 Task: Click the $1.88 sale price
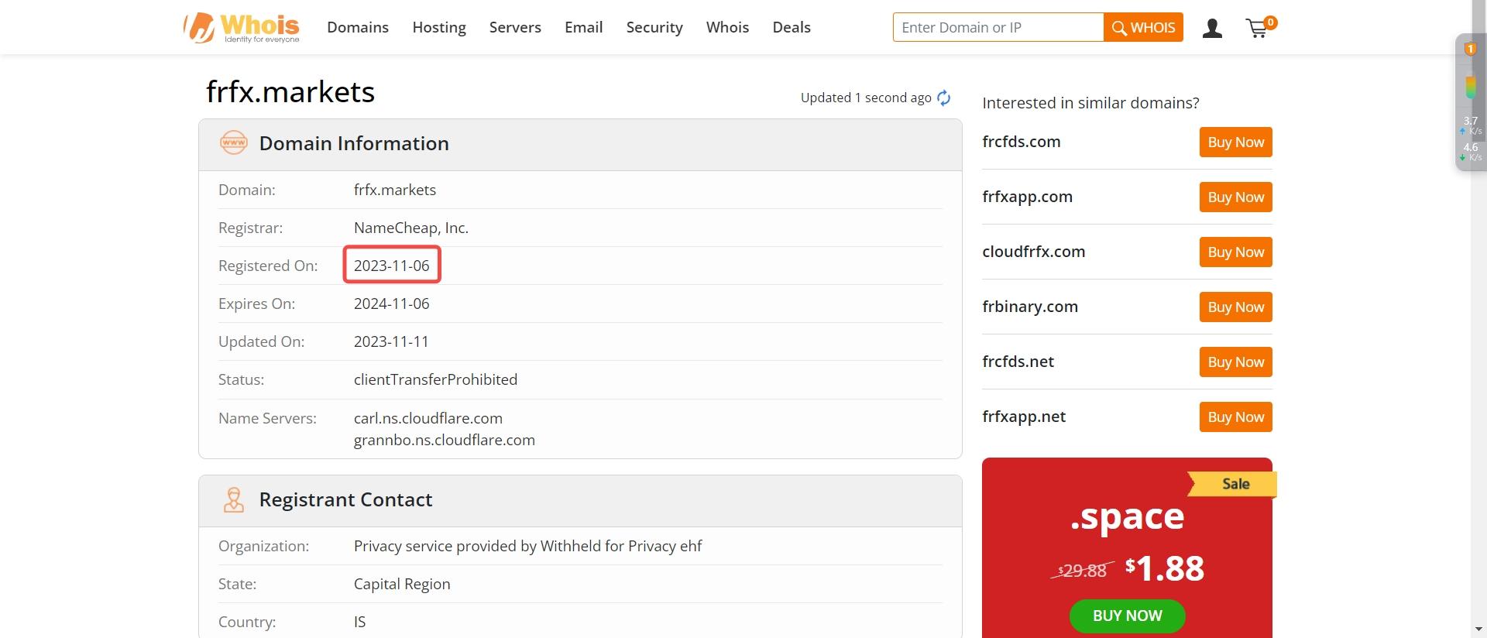point(1165,568)
